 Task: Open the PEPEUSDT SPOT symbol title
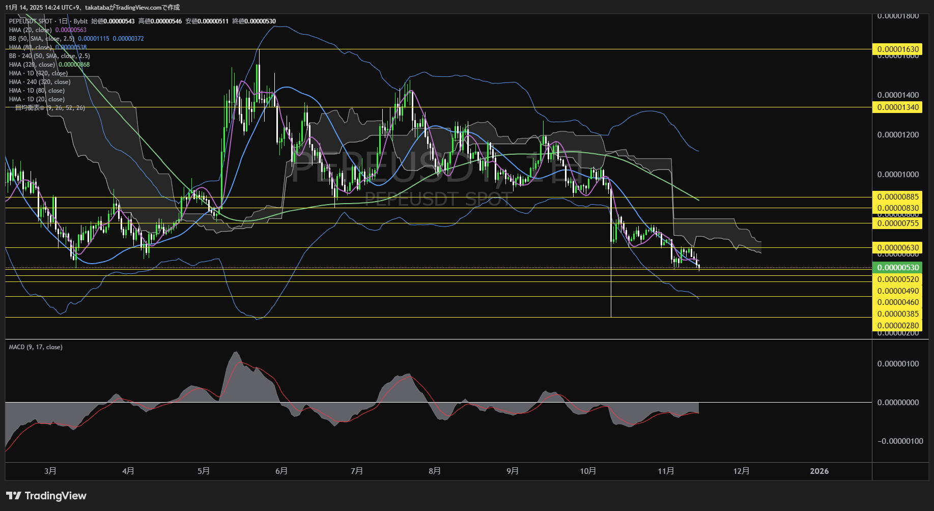click(31, 21)
